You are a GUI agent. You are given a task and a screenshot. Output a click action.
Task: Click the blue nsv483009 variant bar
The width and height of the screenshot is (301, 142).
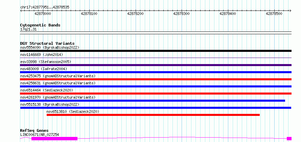click(x=156, y=72)
